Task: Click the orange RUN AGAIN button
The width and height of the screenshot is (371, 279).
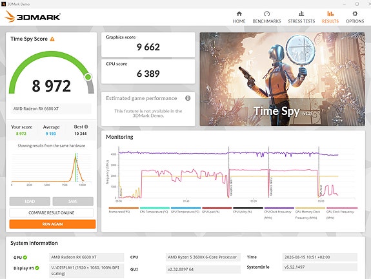Action: [x=52, y=224]
